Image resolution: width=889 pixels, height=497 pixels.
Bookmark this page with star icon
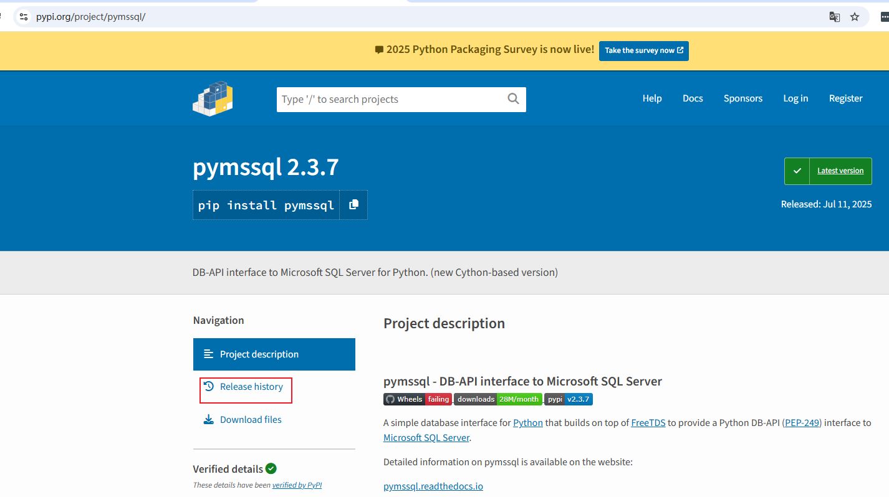tap(855, 17)
